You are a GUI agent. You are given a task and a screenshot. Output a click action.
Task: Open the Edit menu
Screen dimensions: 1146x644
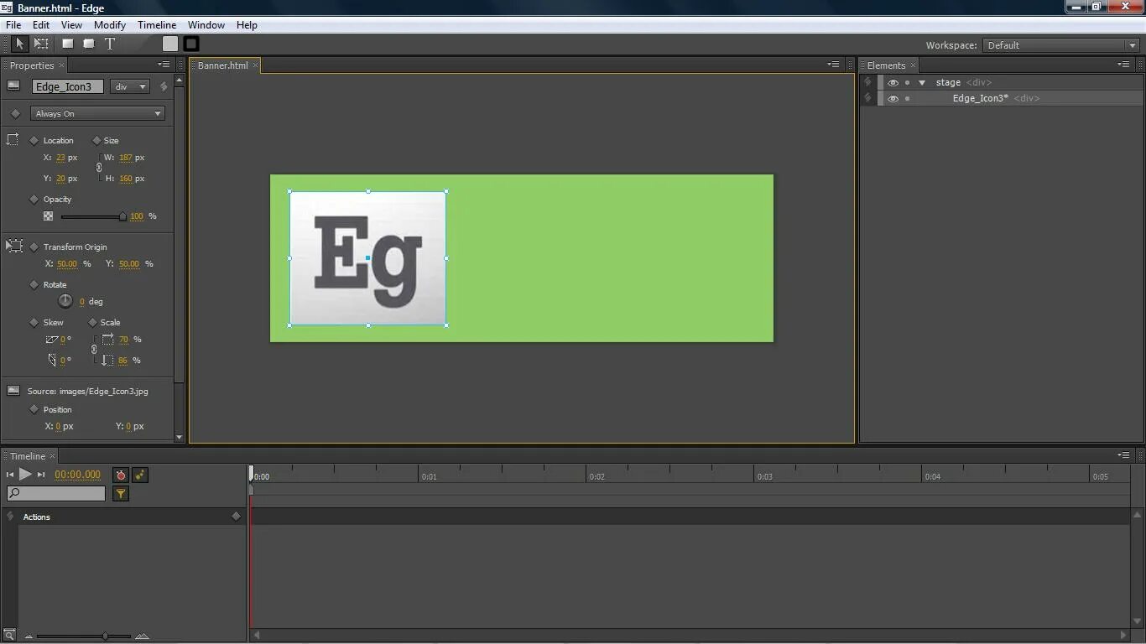click(41, 25)
